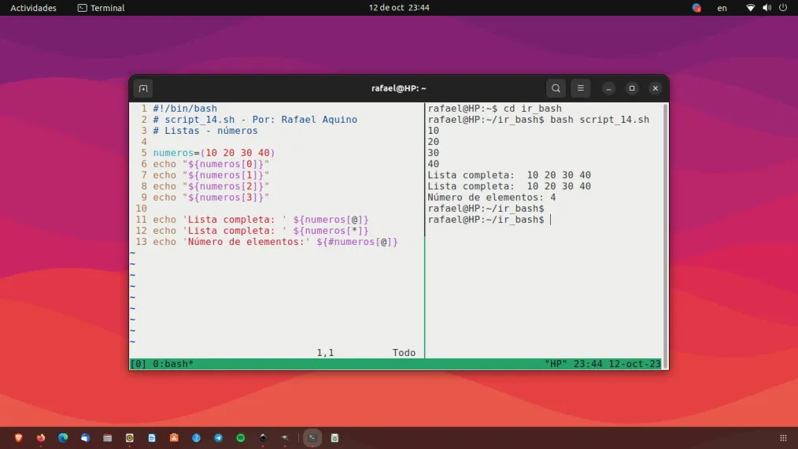Open Rhythmbox music player in the dock
This screenshot has height=449, width=798.
130,438
